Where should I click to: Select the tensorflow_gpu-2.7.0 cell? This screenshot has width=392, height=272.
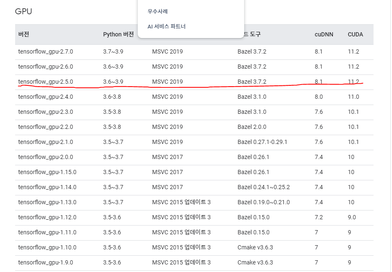pyautogui.click(x=45, y=52)
